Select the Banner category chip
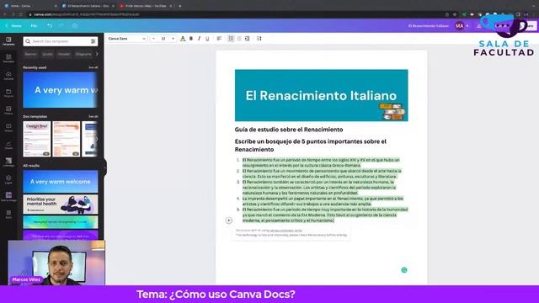The image size is (539, 303). (30, 54)
